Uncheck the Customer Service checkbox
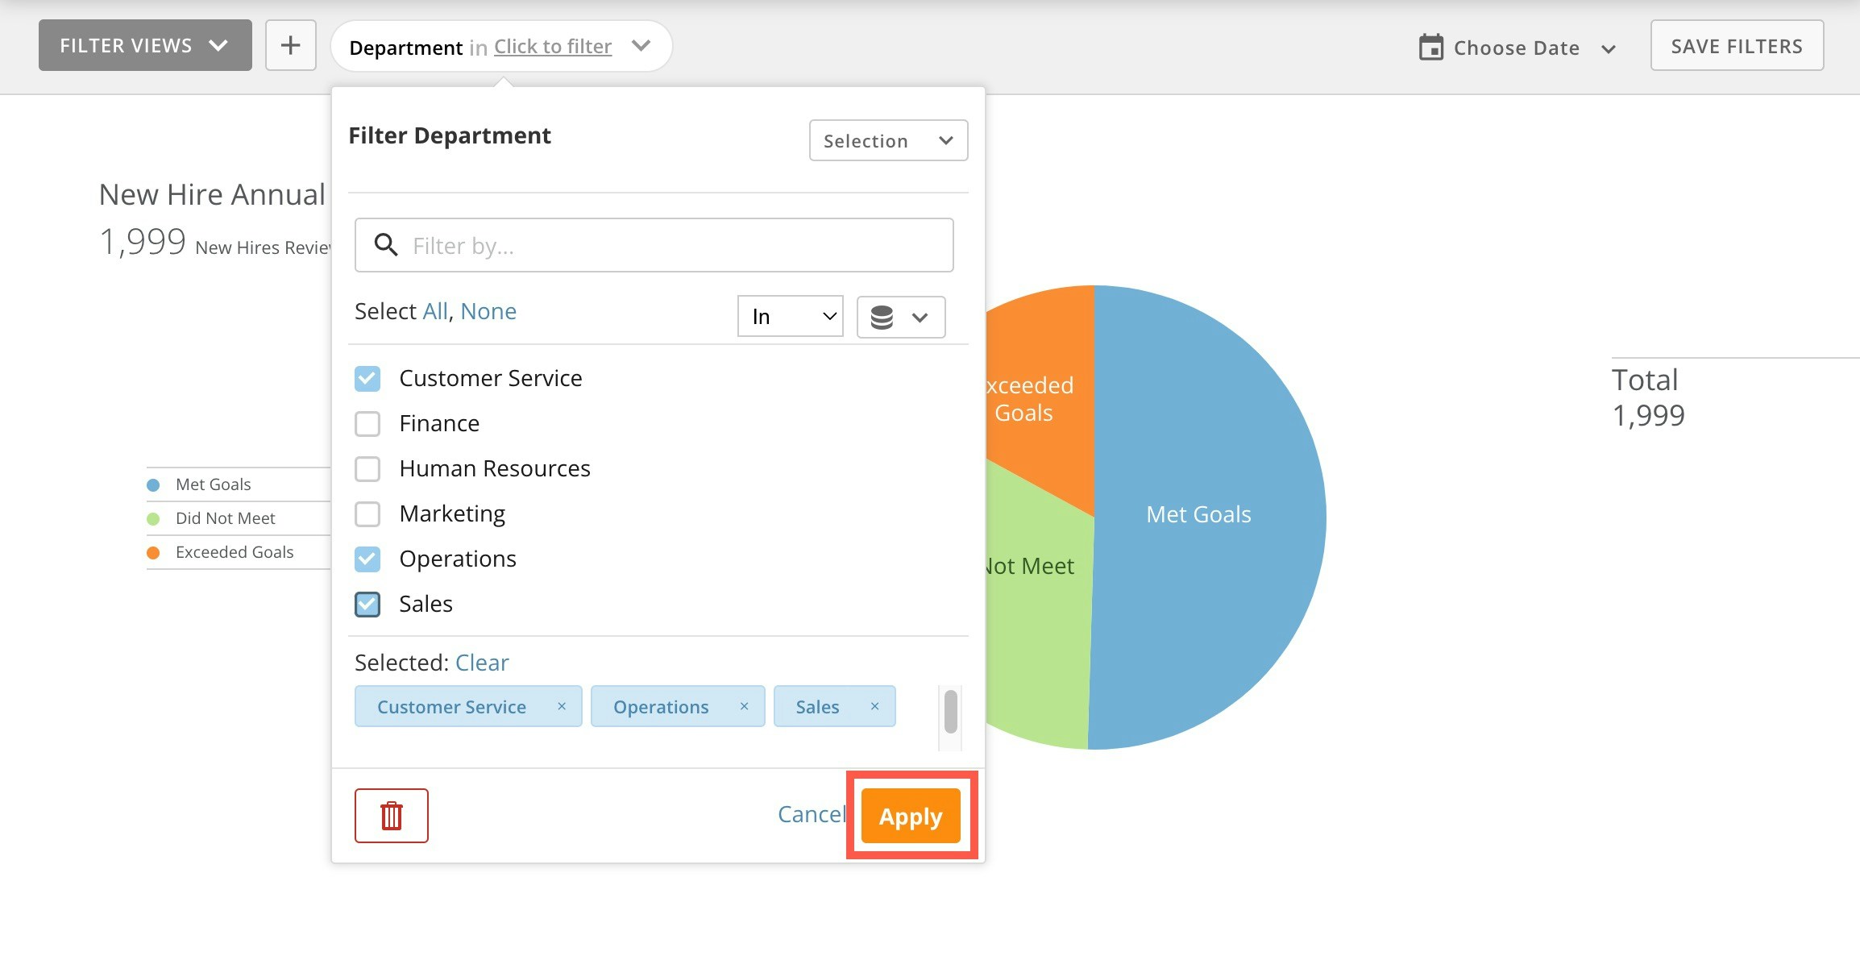Image resolution: width=1860 pixels, height=956 pixels. [367, 378]
